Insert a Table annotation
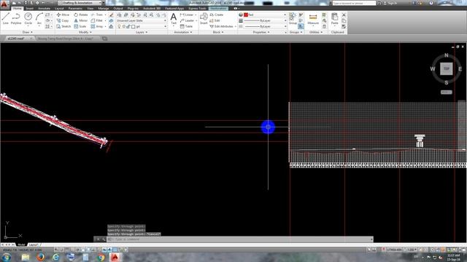This screenshot has width=467, height=262. coord(187,26)
